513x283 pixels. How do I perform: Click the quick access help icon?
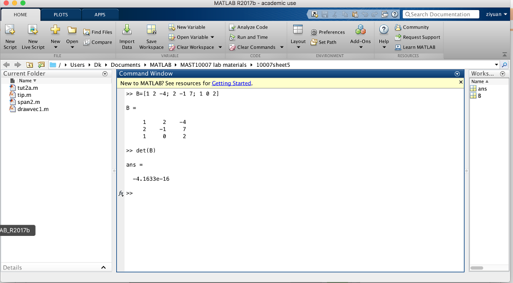(395, 15)
